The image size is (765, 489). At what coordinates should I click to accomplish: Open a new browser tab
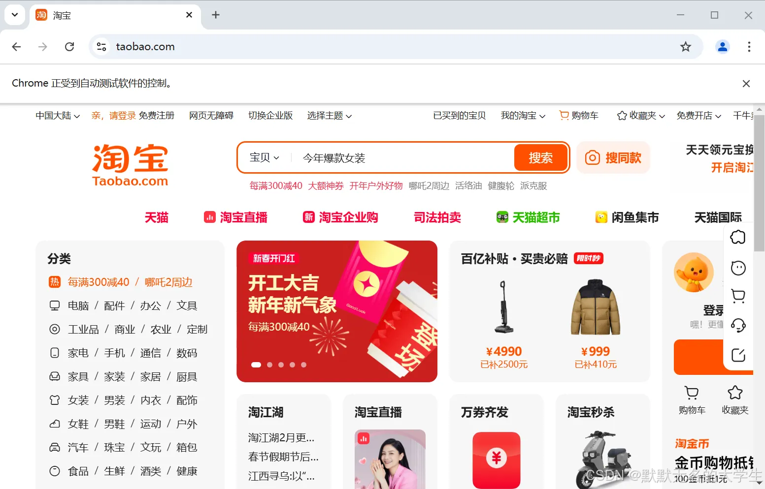coord(216,15)
